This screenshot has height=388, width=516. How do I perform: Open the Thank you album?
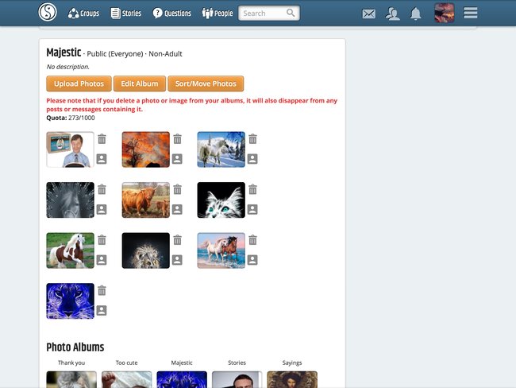71,379
